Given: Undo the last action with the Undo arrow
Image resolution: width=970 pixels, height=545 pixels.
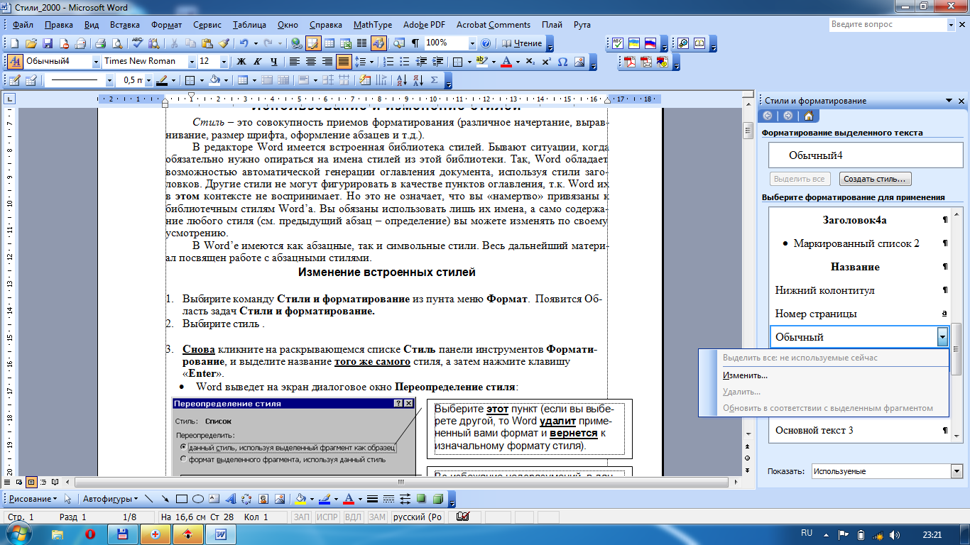Looking at the screenshot, I should point(244,43).
